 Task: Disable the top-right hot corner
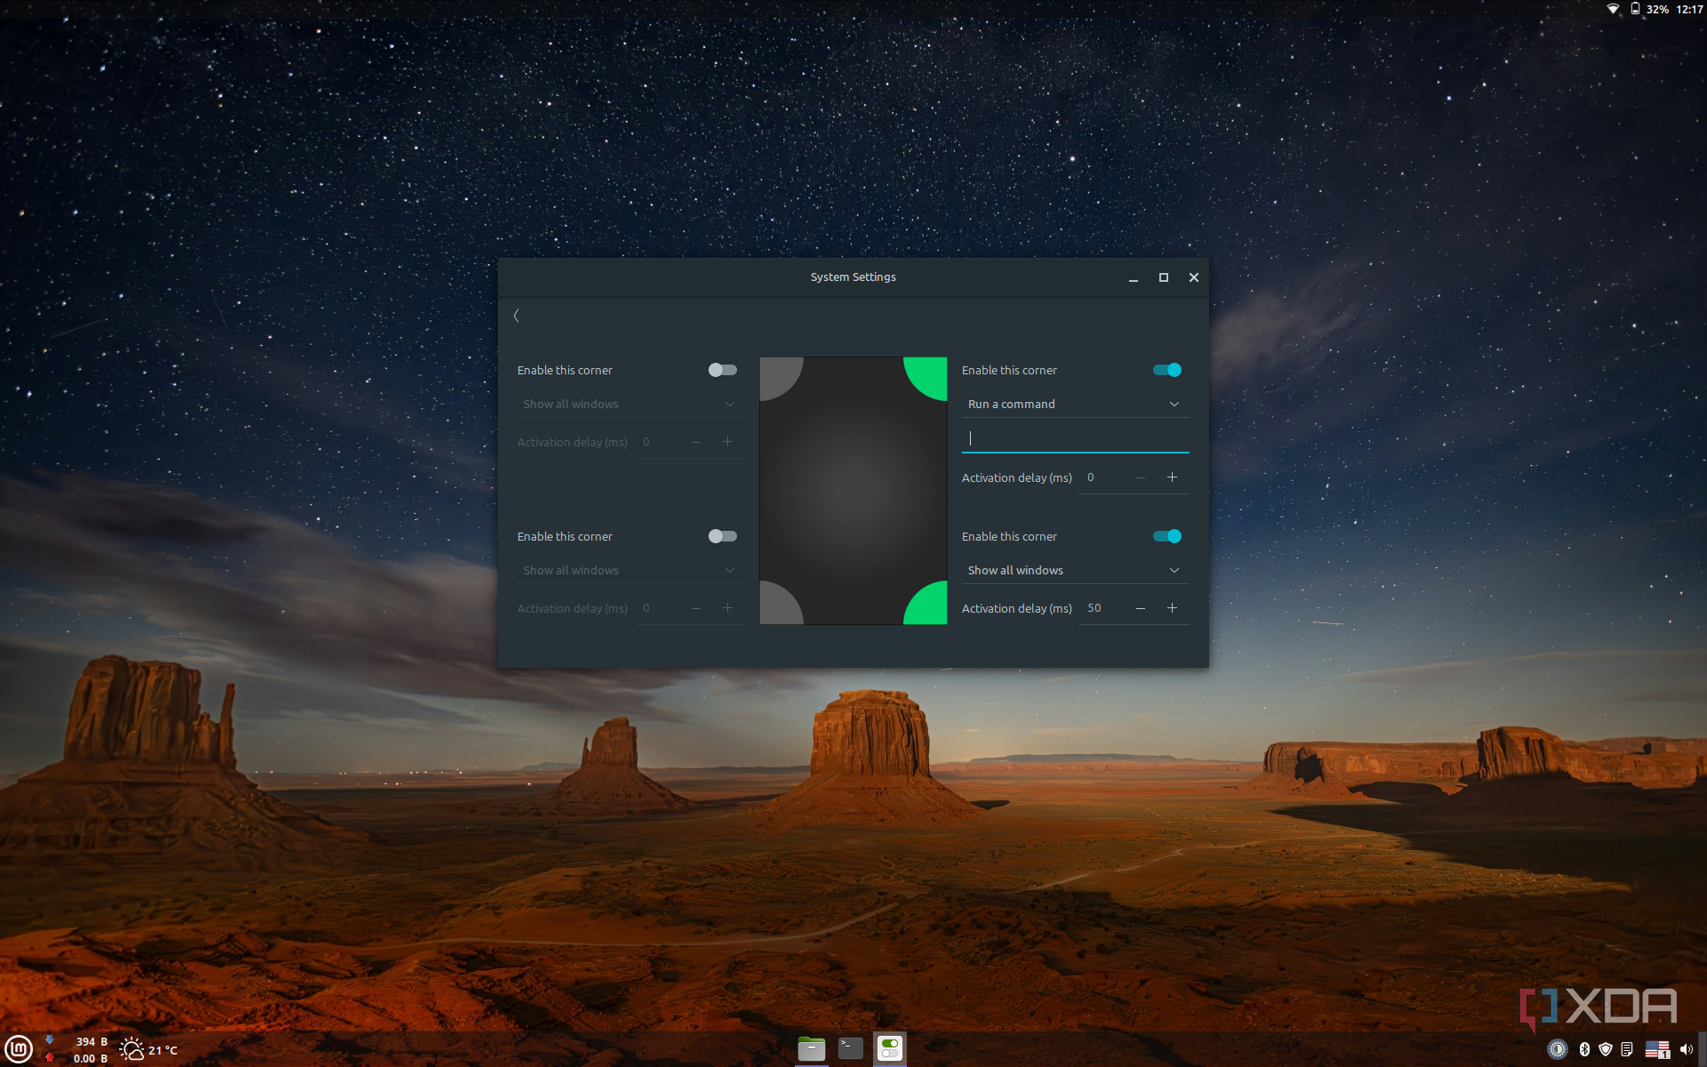click(x=1166, y=370)
